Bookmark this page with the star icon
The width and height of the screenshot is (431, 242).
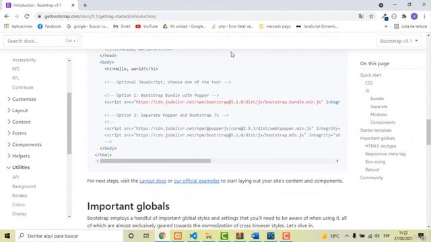coord(371,16)
